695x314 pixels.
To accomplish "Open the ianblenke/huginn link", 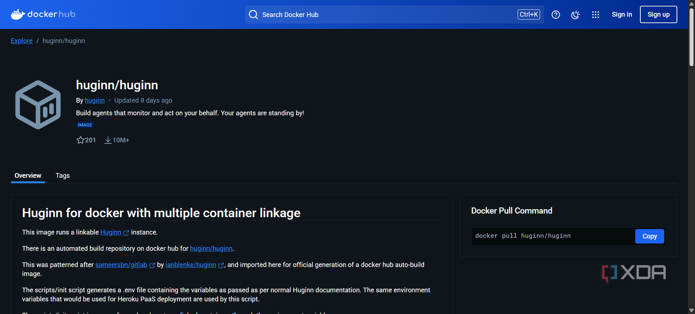I will click(191, 265).
